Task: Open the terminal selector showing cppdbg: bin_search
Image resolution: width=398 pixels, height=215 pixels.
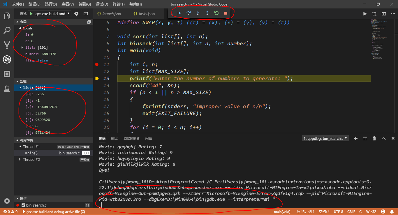Action: 325,138
